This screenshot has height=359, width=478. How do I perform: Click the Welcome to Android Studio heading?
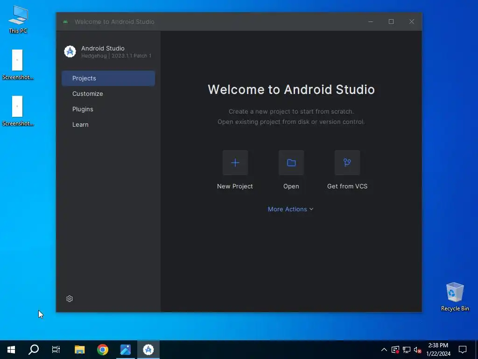[x=291, y=89]
